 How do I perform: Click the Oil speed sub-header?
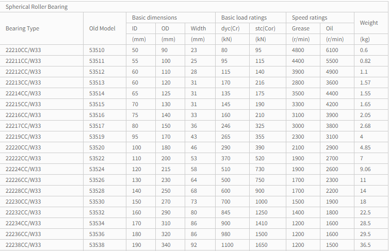[x=330, y=28]
